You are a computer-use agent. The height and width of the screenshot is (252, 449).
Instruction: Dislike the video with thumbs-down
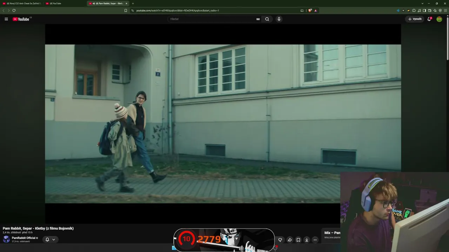click(280, 240)
